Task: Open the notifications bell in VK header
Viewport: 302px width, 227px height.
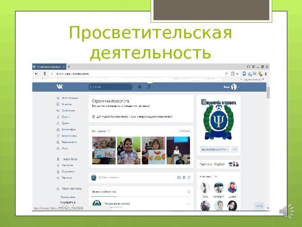Action: click(140, 87)
